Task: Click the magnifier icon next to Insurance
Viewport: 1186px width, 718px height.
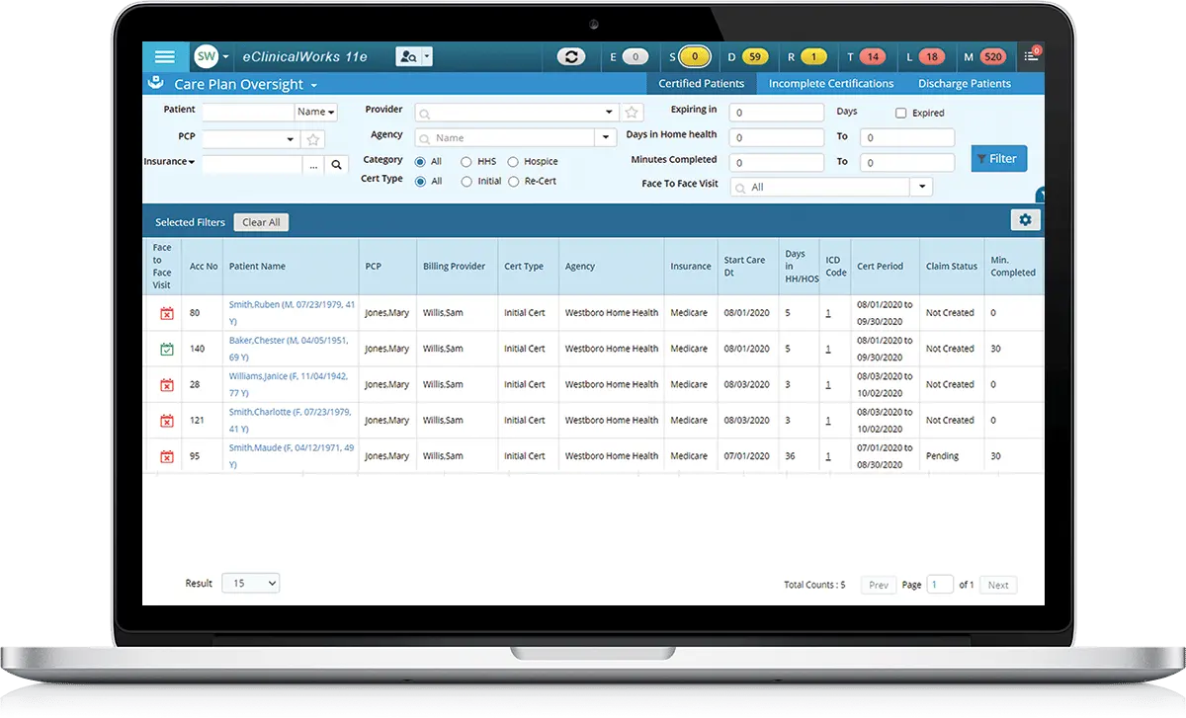Action: [x=336, y=164]
